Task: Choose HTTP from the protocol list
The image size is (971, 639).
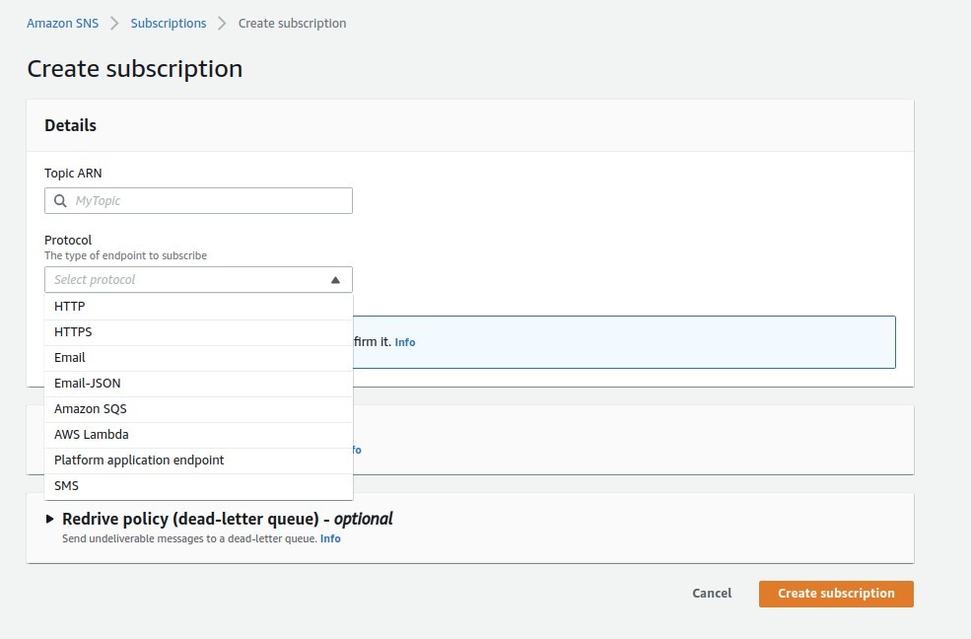Action: click(198, 307)
